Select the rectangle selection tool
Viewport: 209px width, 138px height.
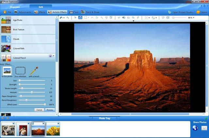85,17
